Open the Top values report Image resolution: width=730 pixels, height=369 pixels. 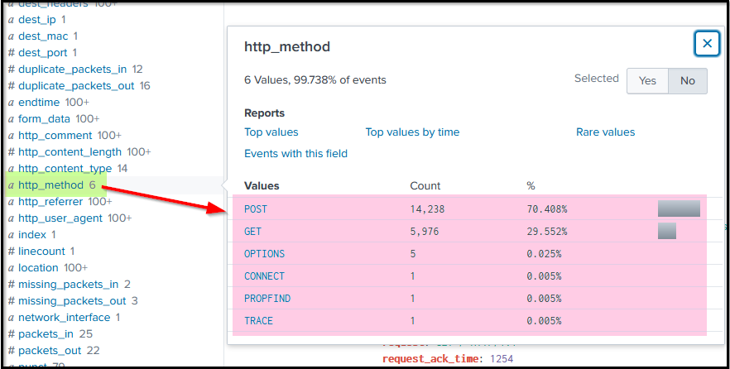tap(271, 132)
